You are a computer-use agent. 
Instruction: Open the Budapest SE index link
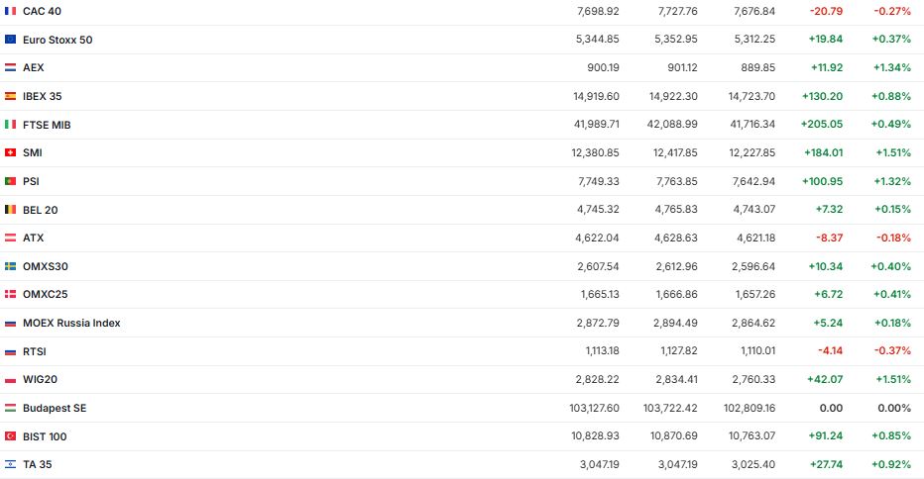[55, 408]
